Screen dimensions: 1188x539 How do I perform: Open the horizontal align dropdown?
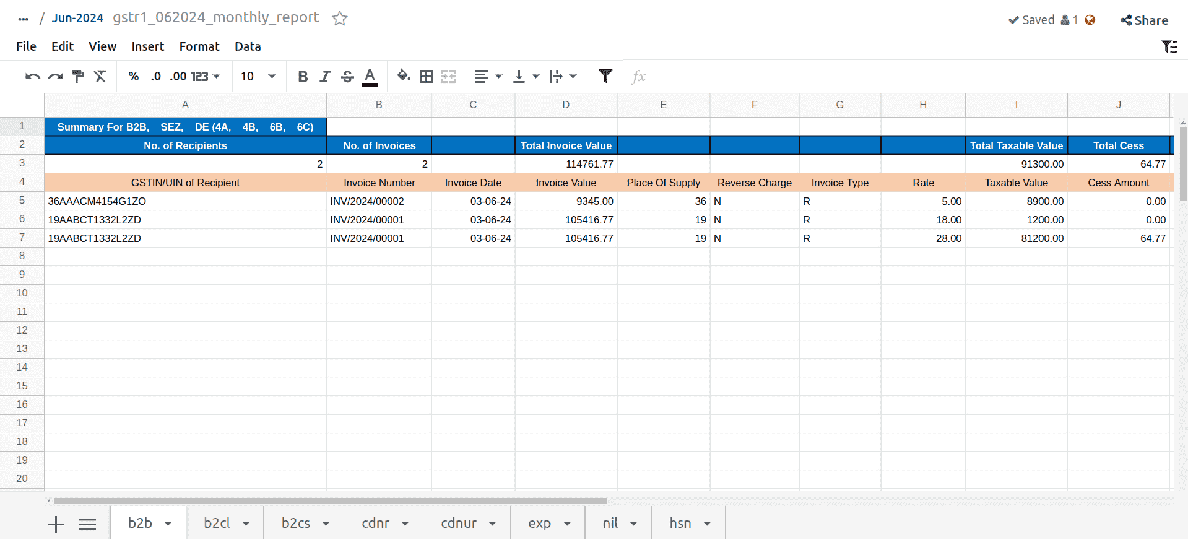[488, 77]
